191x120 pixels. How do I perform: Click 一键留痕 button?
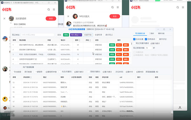tap(39, 72)
